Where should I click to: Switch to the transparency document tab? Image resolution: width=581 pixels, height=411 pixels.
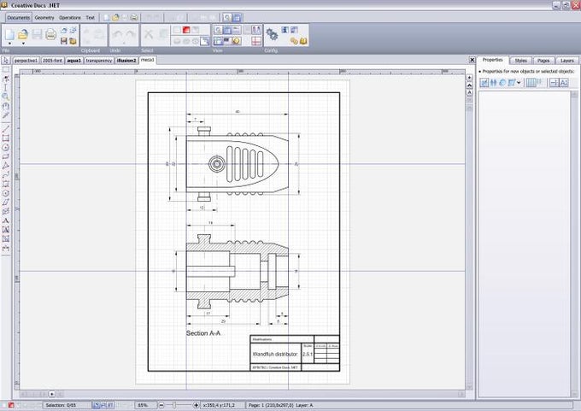pyautogui.click(x=99, y=61)
